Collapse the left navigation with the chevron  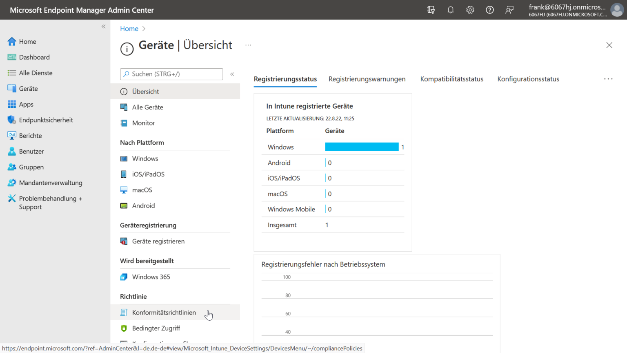click(x=103, y=26)
